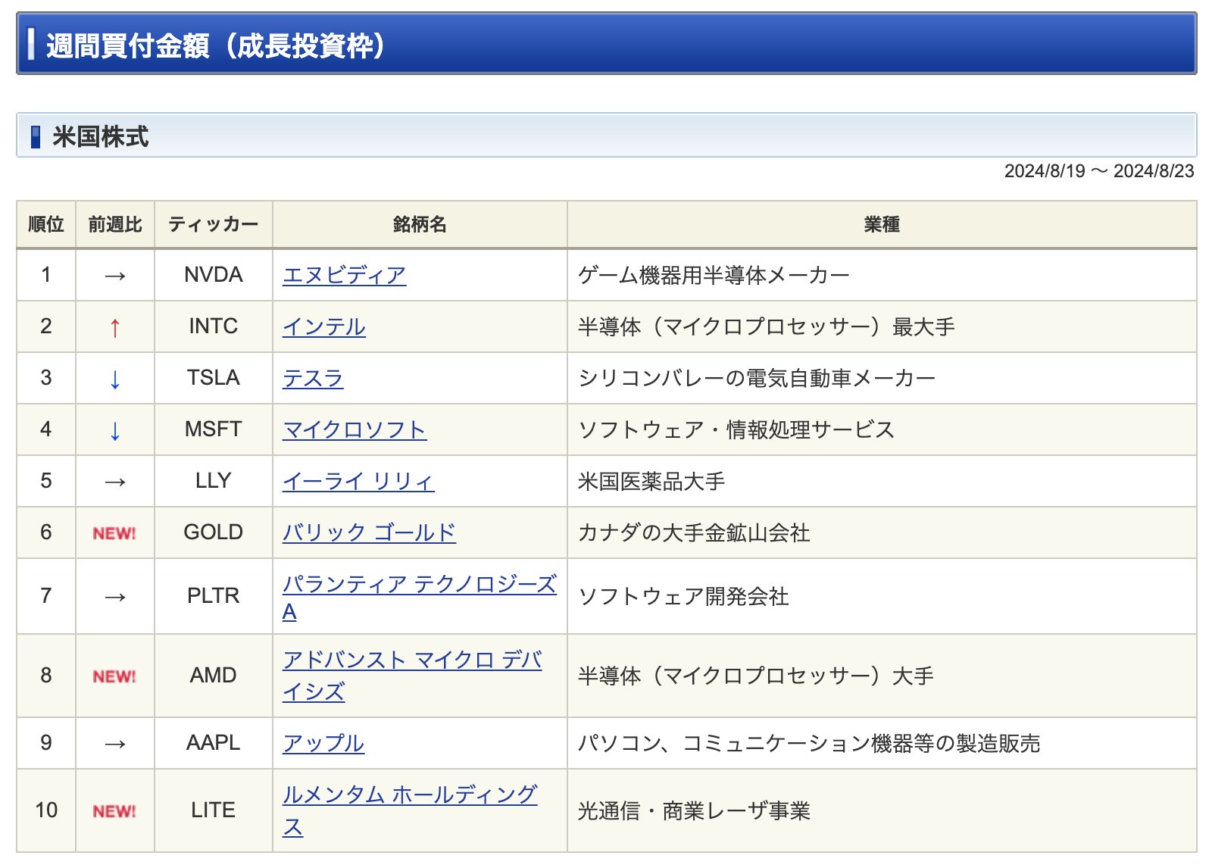Click the GOLD ticker cell
1212x868 pixels.
(214, 532)
